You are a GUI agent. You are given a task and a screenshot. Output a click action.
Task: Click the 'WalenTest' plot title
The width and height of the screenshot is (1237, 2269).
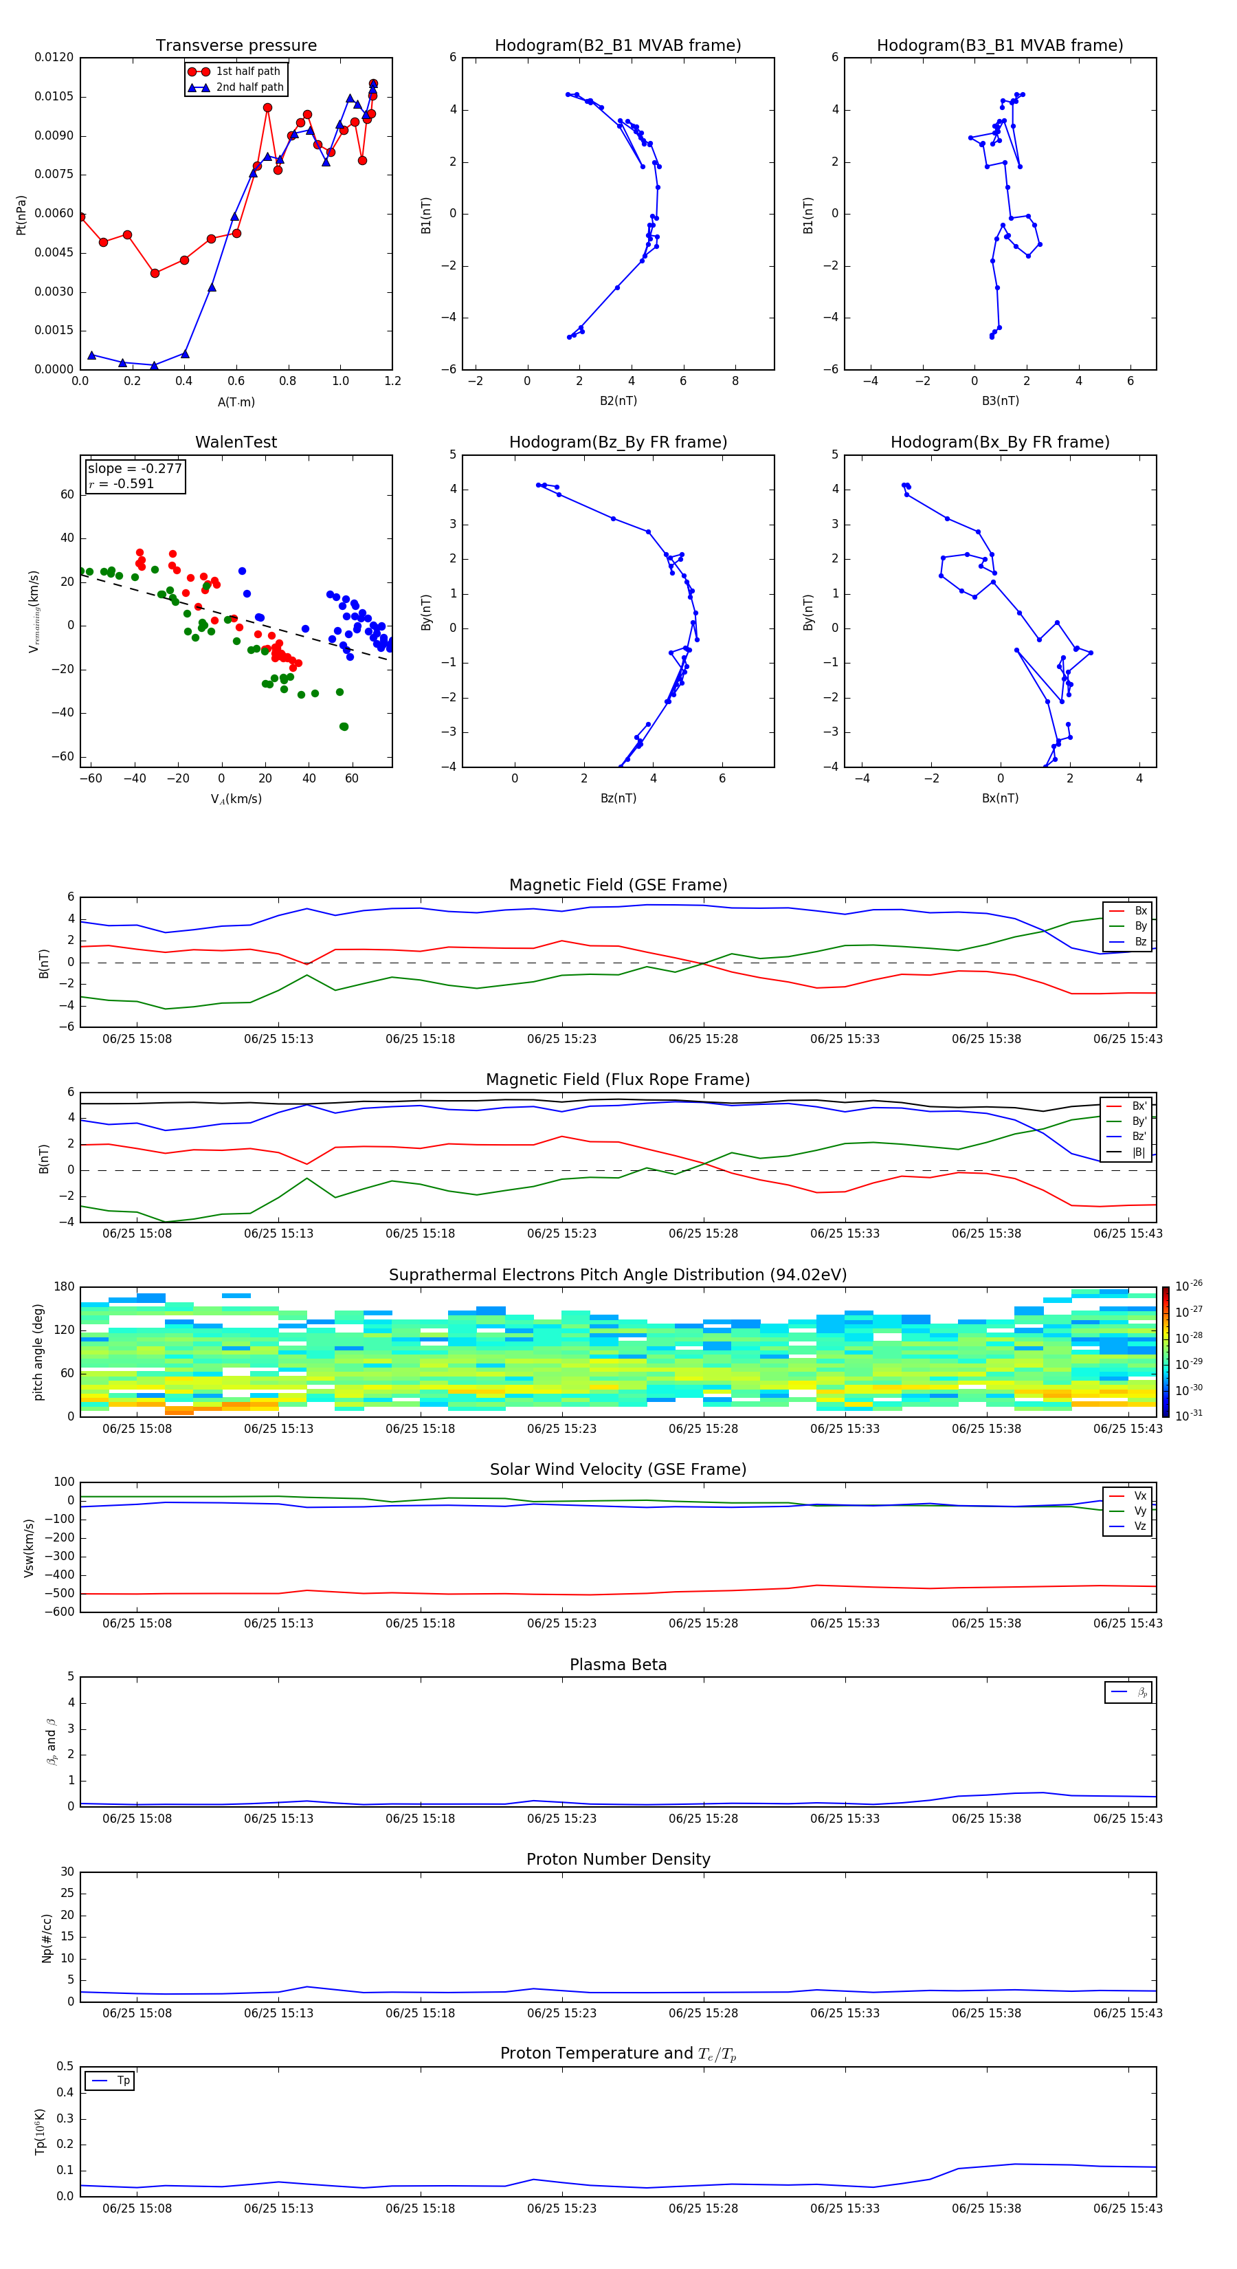tap(236, 442)
